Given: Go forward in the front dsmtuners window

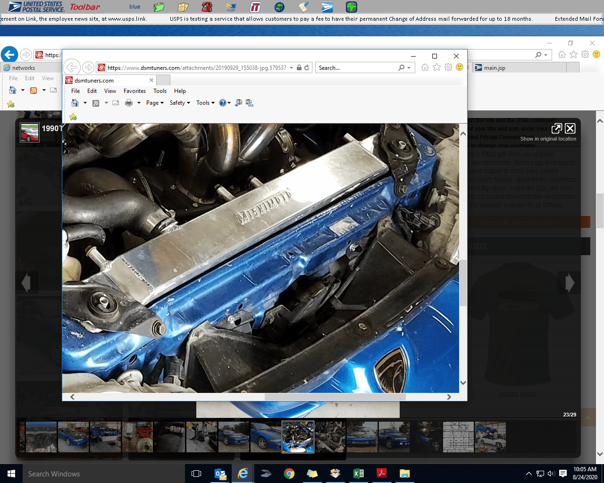Looking at the screenshot, I should point(88,67).
